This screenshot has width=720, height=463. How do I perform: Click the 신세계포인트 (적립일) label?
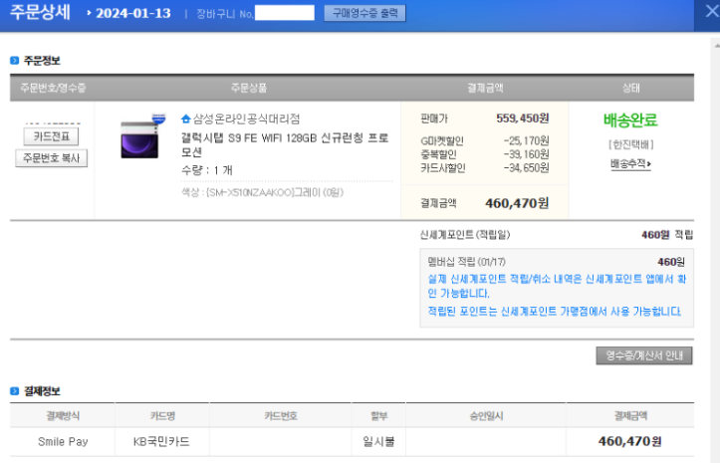point(465,235)
